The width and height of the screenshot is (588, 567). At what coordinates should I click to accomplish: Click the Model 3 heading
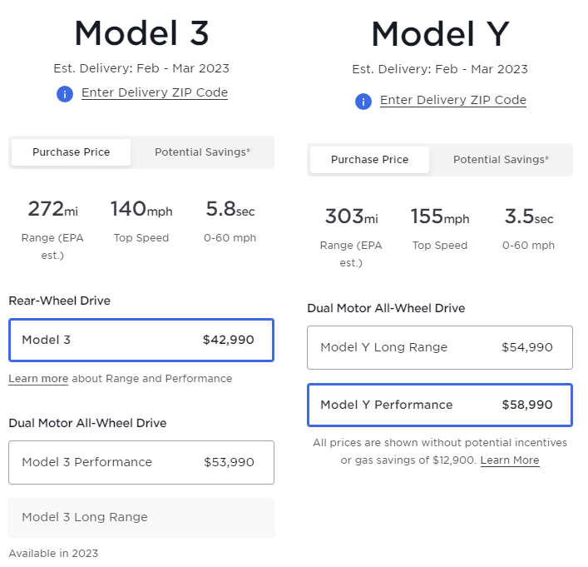(141, 33)
